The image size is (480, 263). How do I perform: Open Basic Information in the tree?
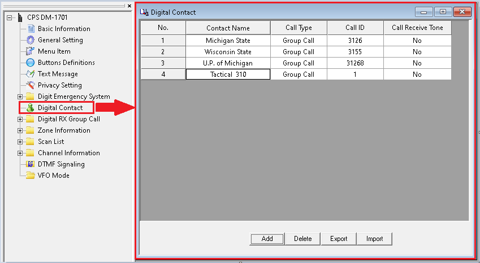(x=64, y=29)
